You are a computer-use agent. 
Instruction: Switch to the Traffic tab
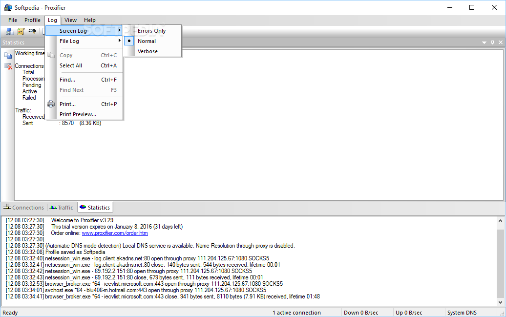[62, 208]
